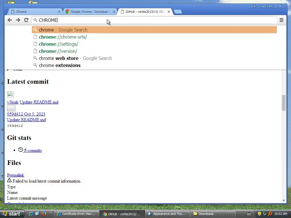Click the warning triangle icon beside 'Failed to load'
Viewport: 291px width, 218px height.
pyautogui.click(x=9, y=180)
